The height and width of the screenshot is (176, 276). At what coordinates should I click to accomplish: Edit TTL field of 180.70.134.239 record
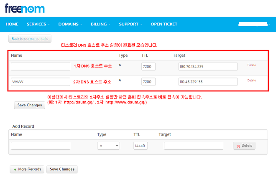(x=148, y=66)
